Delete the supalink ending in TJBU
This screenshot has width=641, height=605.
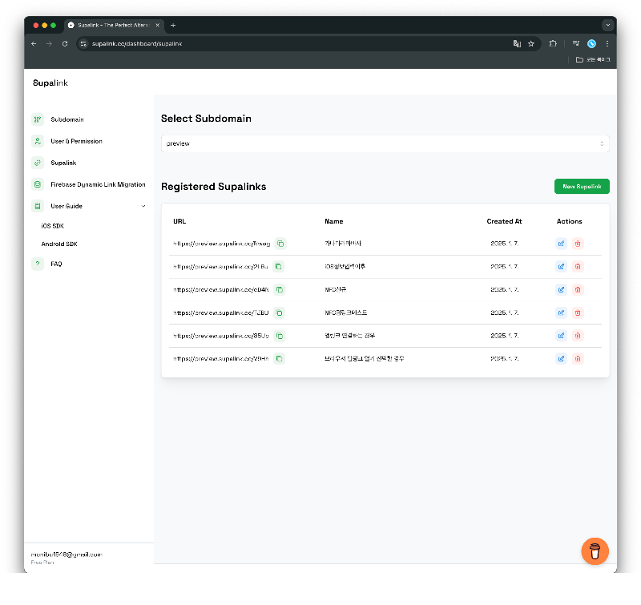pos(578,313)
